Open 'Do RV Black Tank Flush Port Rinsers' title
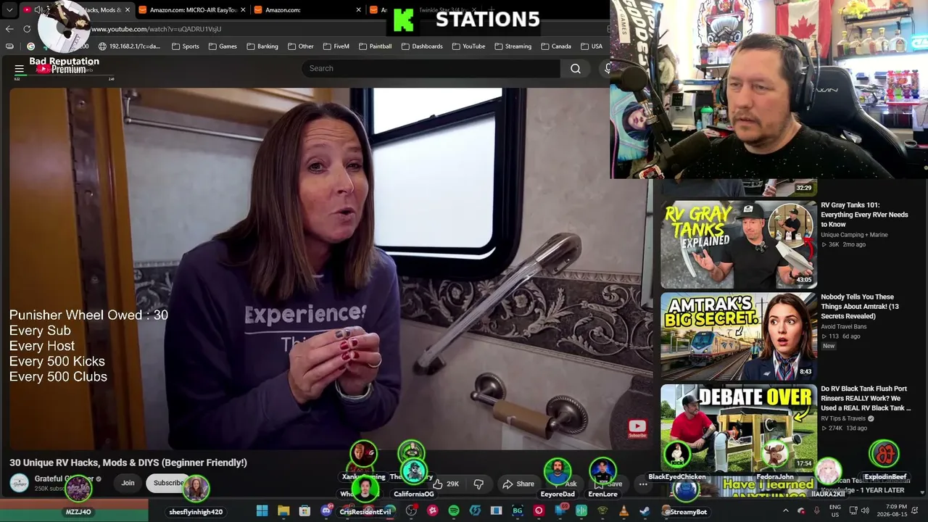Screen dimensions: 928x522 866,399
